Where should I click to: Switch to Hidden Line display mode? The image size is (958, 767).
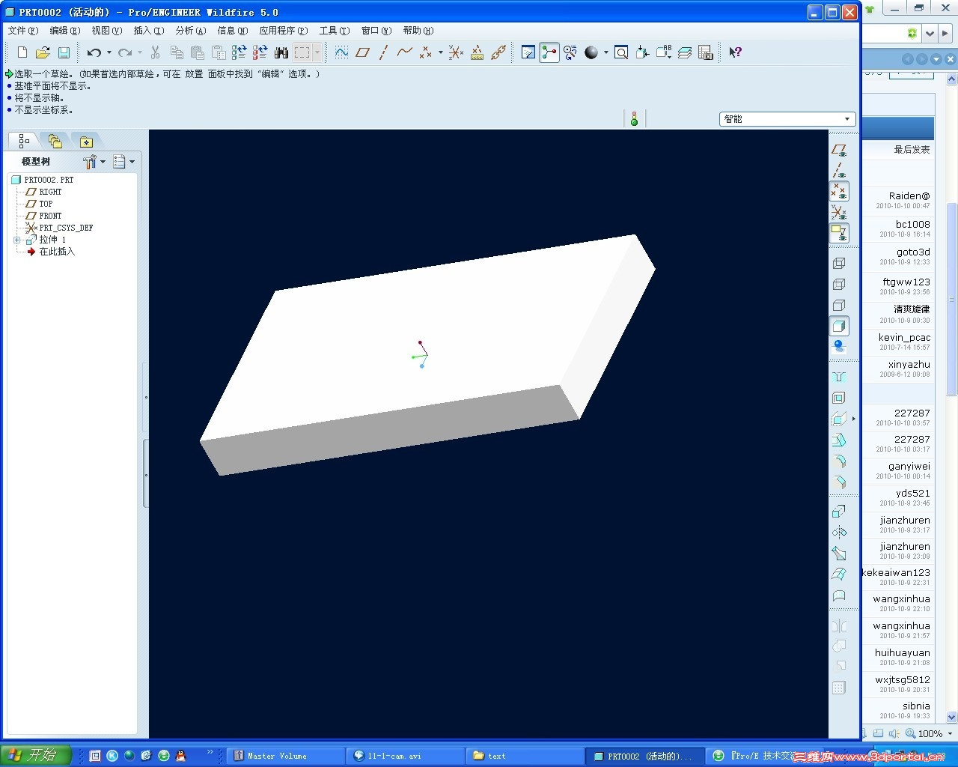(x=839, y=284)
